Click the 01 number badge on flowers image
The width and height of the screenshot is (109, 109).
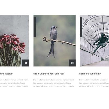click(x=26, y=63)
